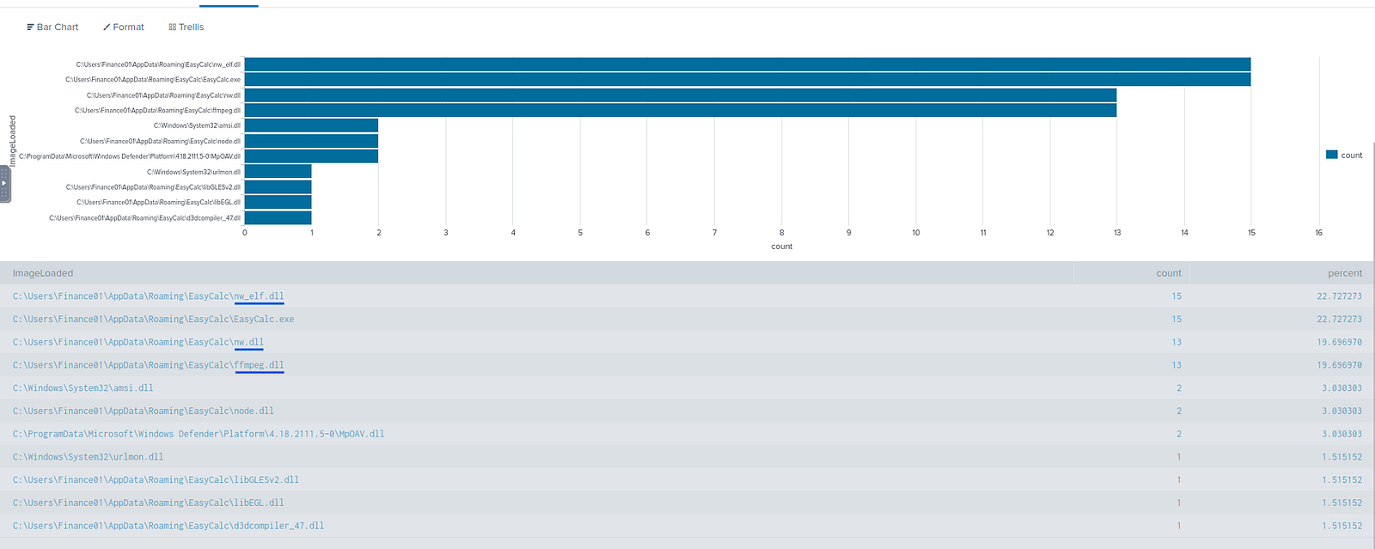Click the urlmon.dll bar in chart

click(278, 172)
